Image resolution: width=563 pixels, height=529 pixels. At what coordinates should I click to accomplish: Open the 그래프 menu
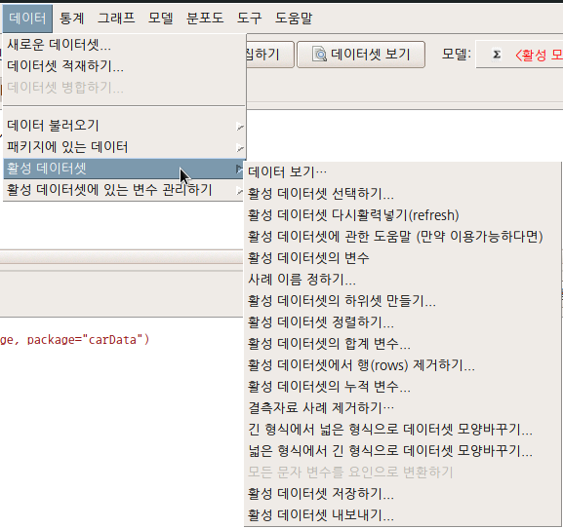(x=116, y=19)
